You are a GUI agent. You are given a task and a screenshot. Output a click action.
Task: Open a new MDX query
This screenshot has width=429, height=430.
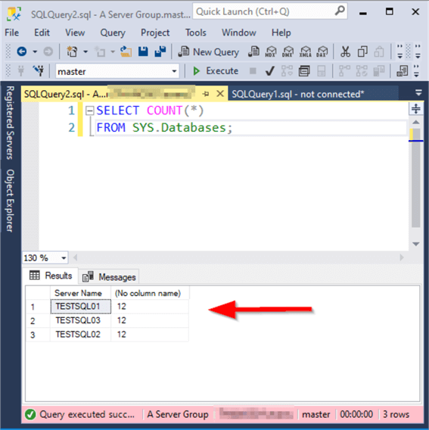(271, 51)
